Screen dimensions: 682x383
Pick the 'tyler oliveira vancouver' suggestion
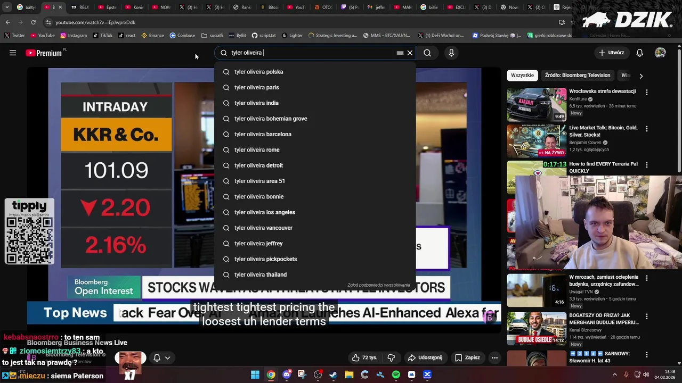(x=315, y=228)
